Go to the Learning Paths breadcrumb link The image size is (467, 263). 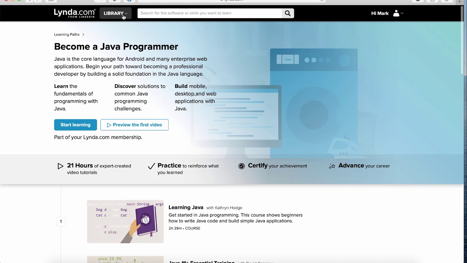[67, 34]
